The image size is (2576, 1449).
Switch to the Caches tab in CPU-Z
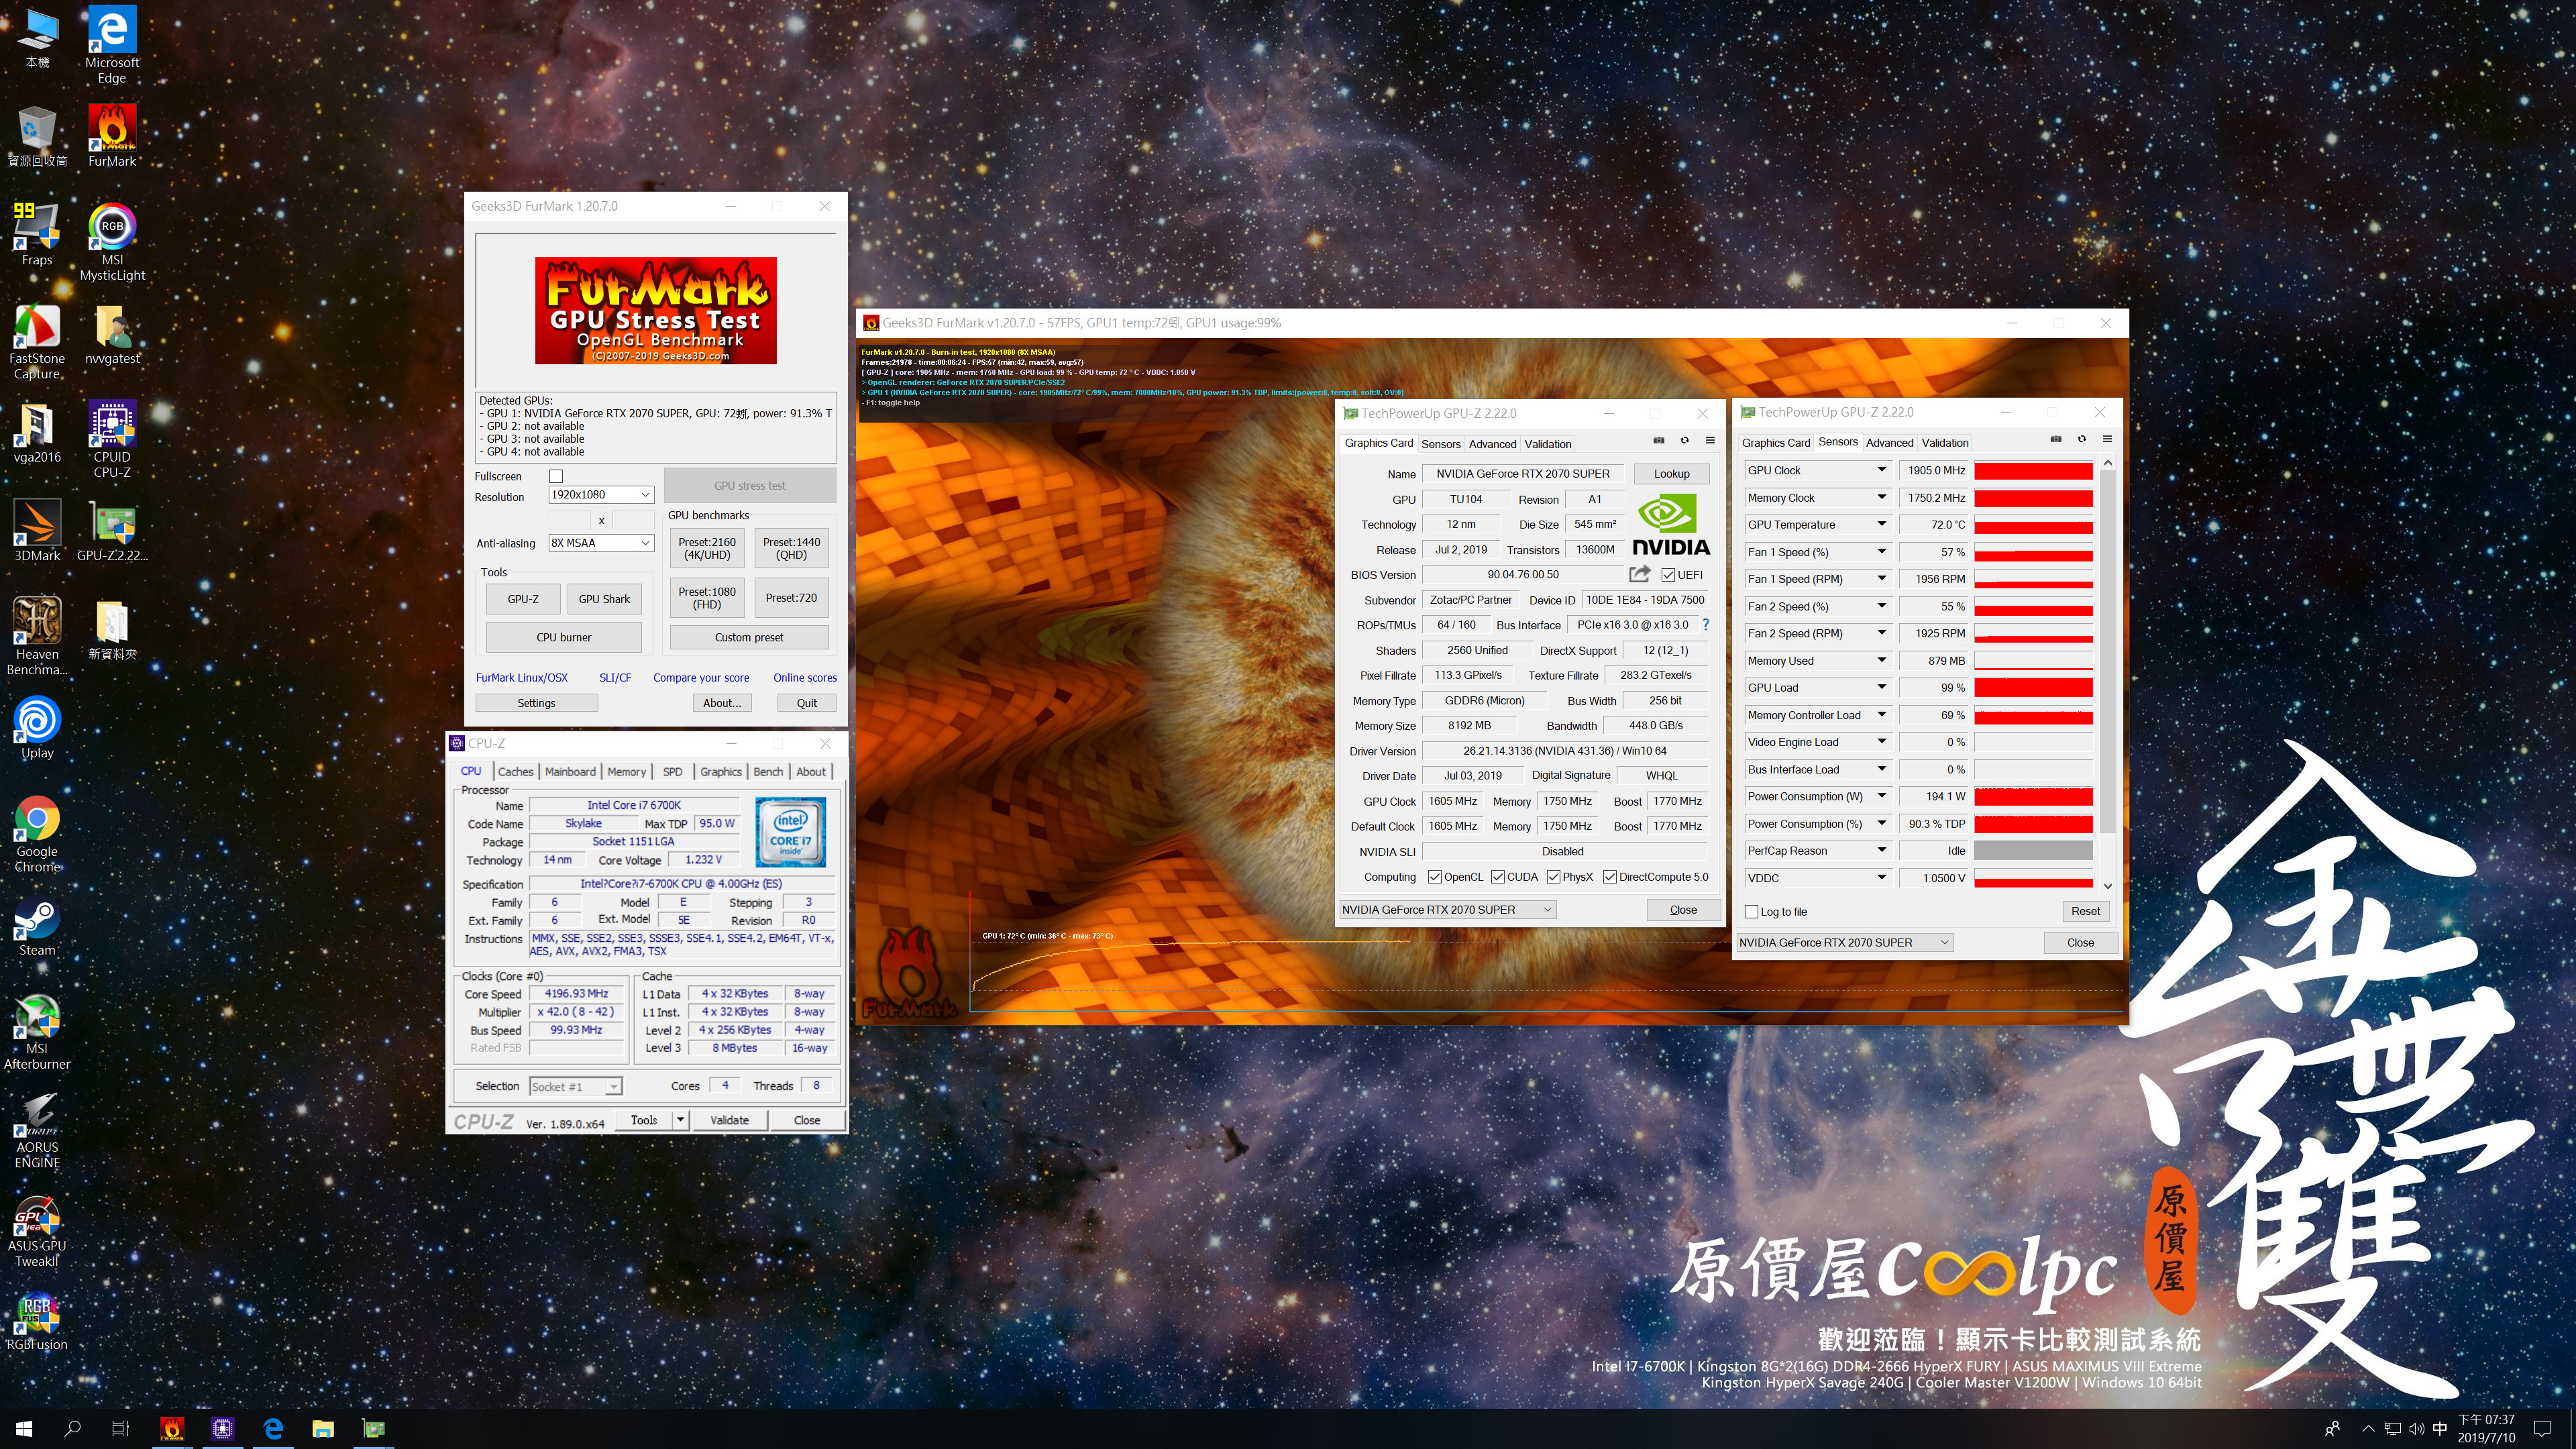(515, 771)
